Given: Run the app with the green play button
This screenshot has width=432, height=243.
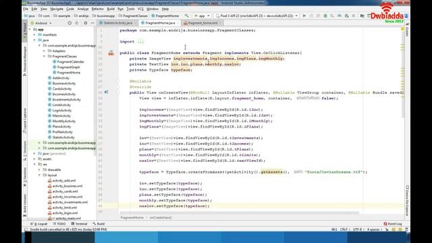Looking at the screenshot, I should point(304,16).
